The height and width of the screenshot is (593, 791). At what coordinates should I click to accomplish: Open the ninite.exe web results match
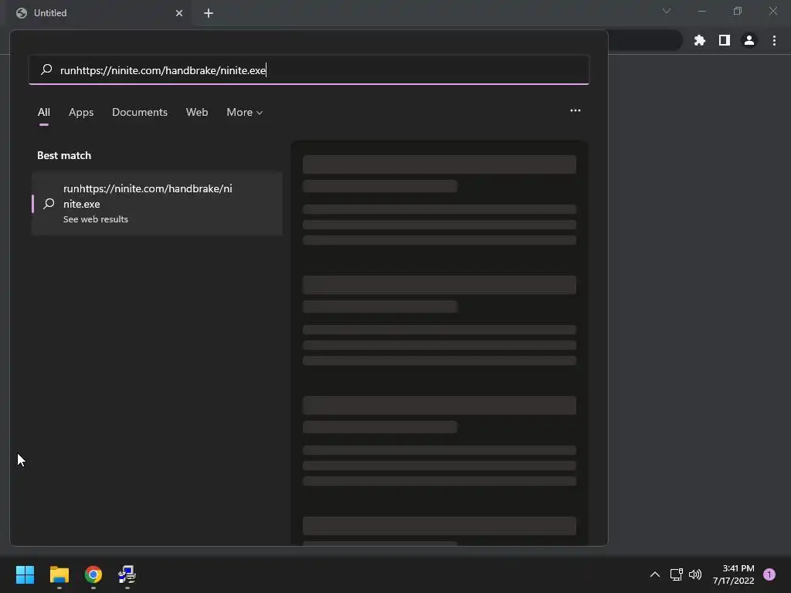pyautogui.click(x=157, y=203)
